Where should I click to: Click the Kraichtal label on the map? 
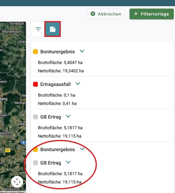point(13,189)
